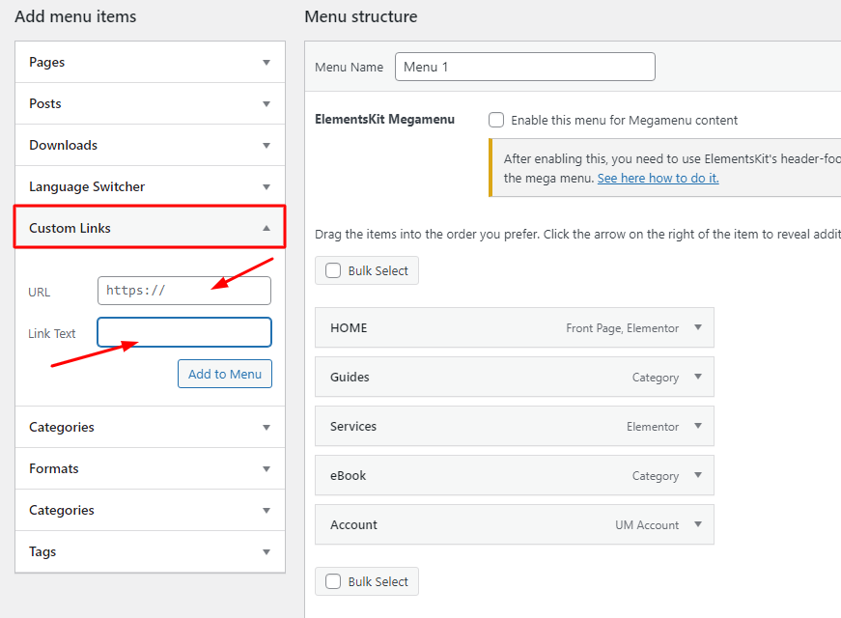Expand the Formats section arrow

[266, 469]
